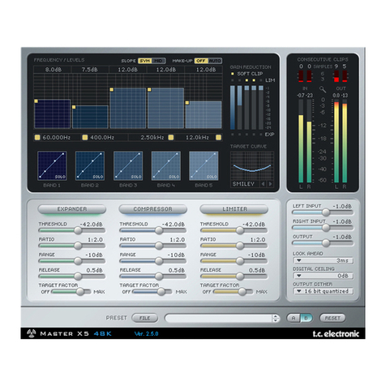
Task: Click the 60.000Hz crossover value
Action: click(x=56, y=137)
